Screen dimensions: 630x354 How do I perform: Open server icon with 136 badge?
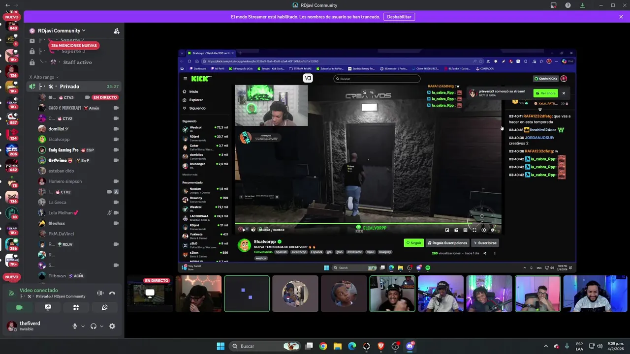(12, 197)
